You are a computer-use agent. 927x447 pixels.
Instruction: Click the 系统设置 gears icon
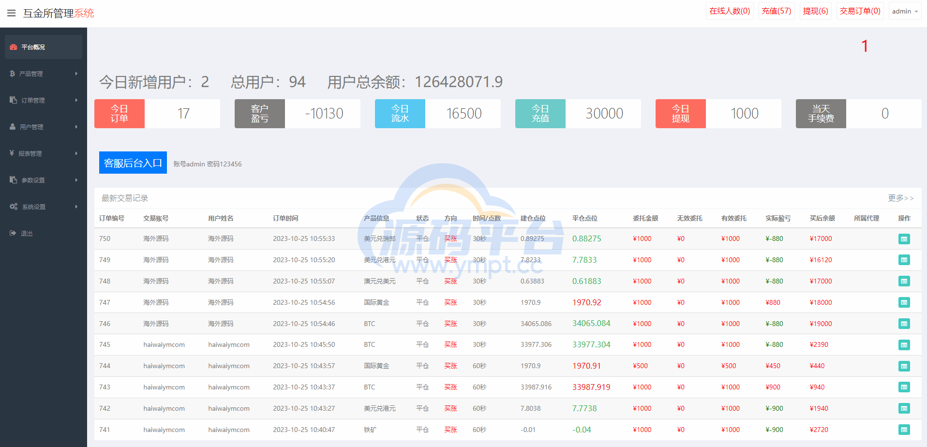click(x=14, y=207)
